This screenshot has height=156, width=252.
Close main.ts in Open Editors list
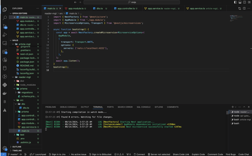14,17
